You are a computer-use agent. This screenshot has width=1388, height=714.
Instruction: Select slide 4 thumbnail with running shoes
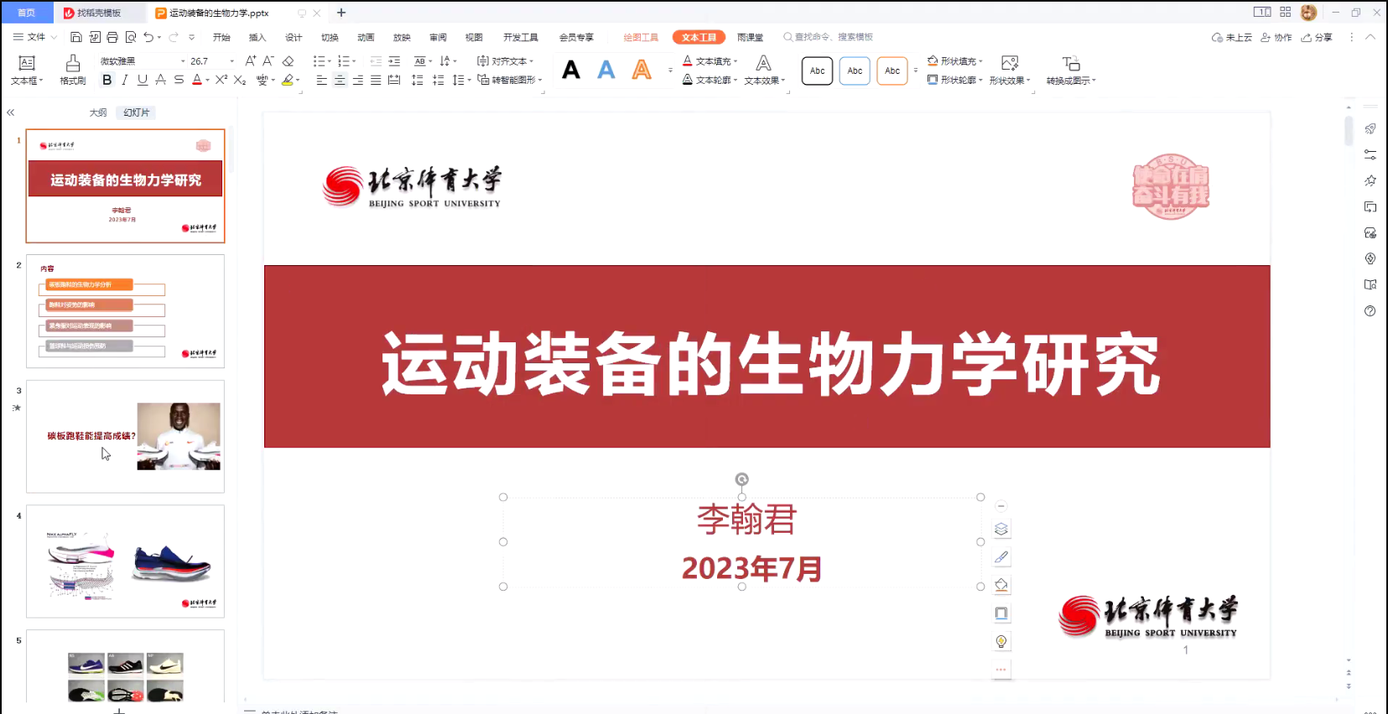pyautogui.click(x=126, y=561)
